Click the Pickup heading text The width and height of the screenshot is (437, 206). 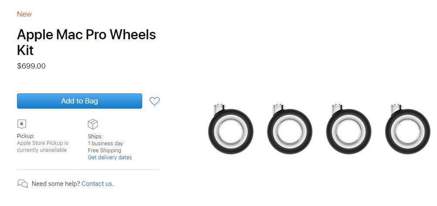click(x=26, y=136)
